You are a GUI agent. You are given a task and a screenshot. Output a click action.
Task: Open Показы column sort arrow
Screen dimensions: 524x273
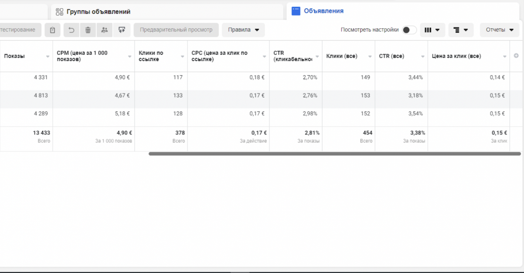pos(48,57)
